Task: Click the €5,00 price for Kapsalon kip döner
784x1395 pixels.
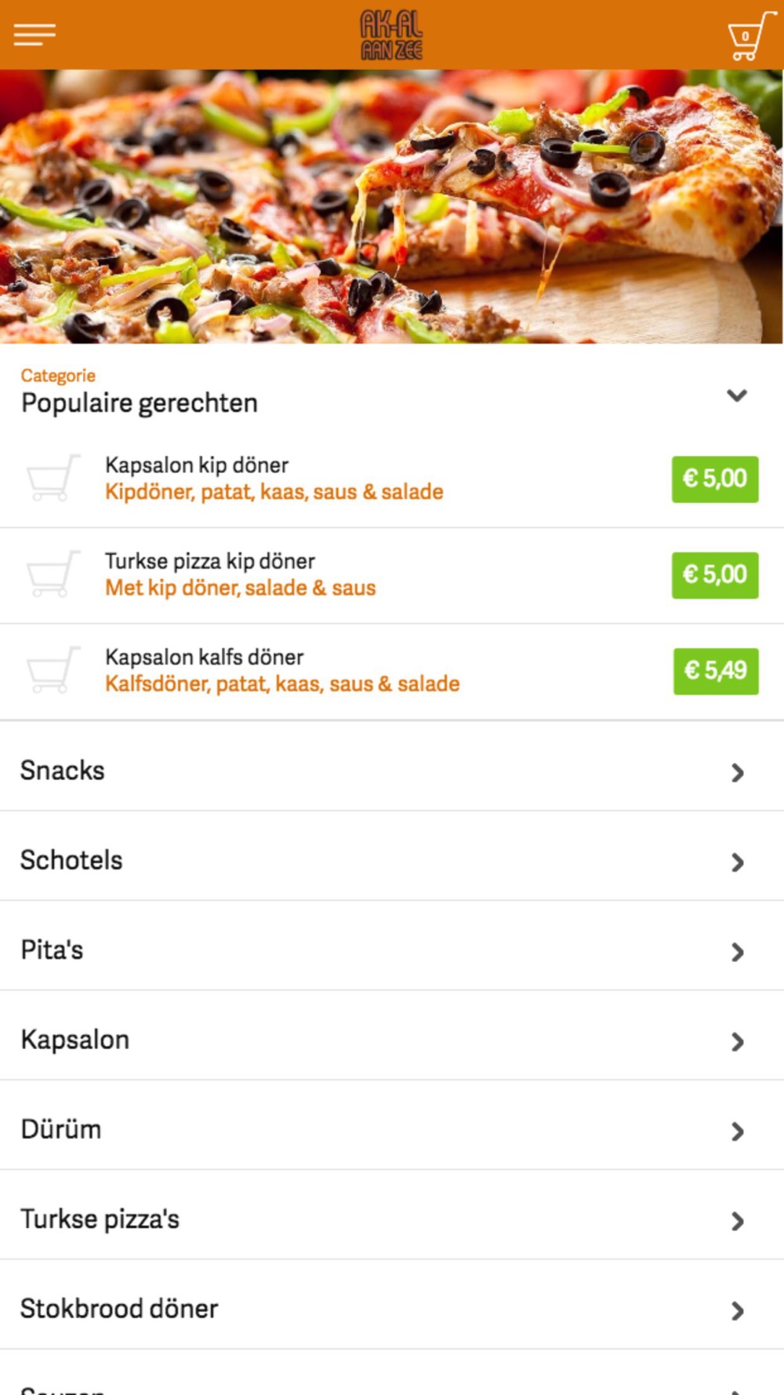Action: click(715, 479)
